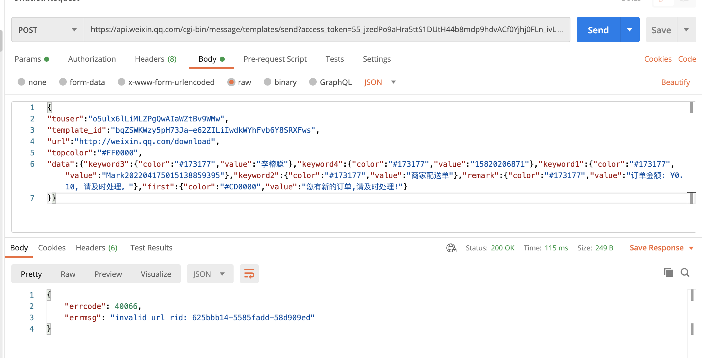Select the form-data radio button
The image size is (702, 358).
pyautogui.click(x=63, y=82)
